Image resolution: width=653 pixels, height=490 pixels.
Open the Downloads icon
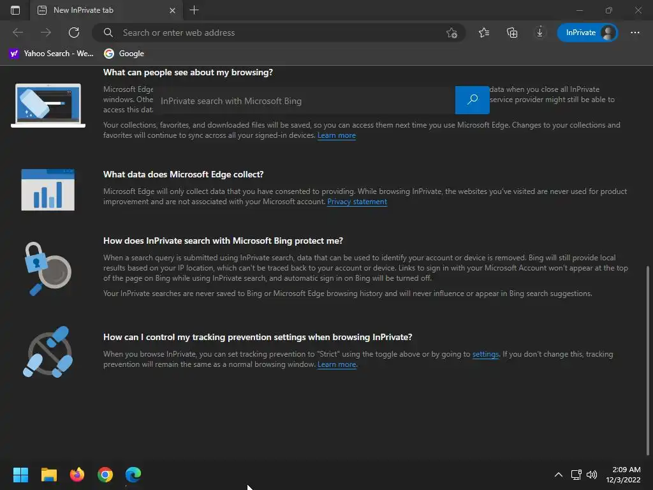click(x=539, y=33)
